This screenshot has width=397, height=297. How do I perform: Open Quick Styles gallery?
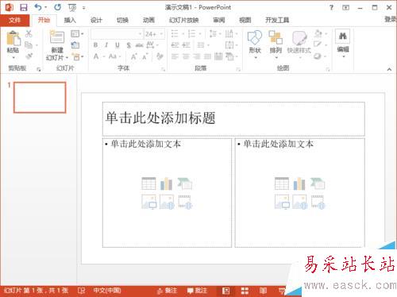coord(299,44)
